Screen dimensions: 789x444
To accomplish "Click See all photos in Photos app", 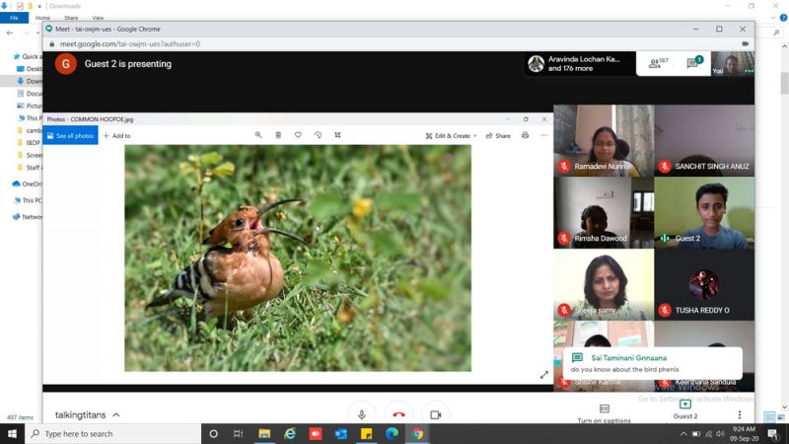I will point(70,135).
